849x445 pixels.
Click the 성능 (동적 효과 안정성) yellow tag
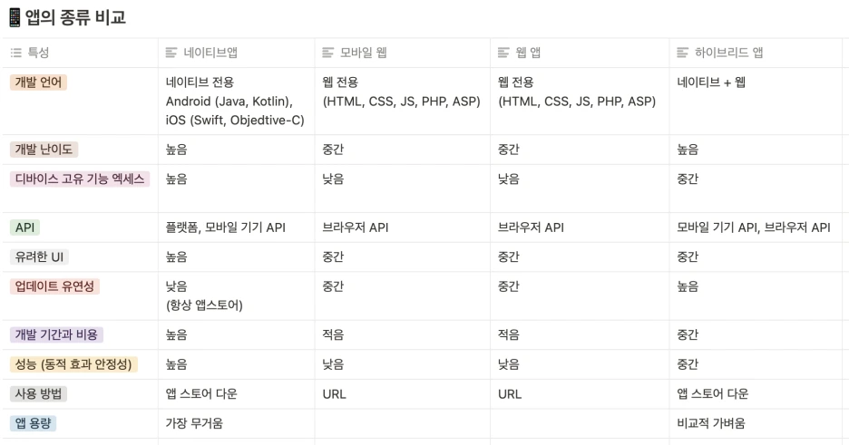[x=73, y=364]
